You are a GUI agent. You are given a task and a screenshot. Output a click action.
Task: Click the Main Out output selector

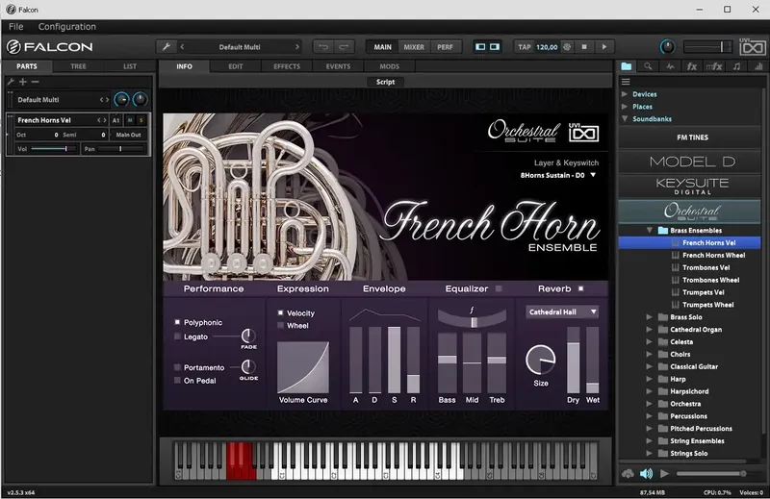tap(128, 135)
